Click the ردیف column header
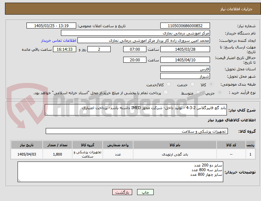This screenshot has height=201, width=261. (250, 145)
